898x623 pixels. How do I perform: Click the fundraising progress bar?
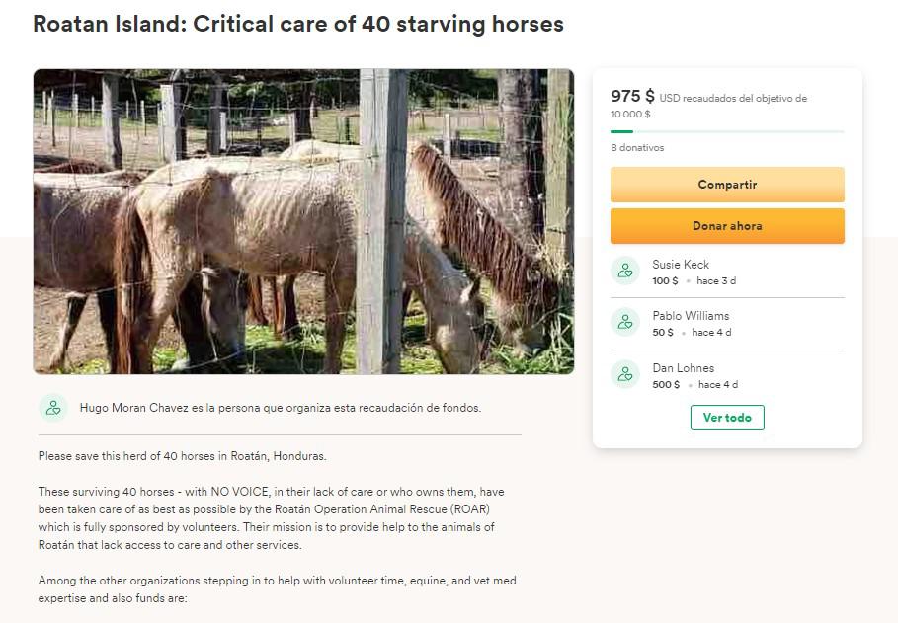(727, 131)
